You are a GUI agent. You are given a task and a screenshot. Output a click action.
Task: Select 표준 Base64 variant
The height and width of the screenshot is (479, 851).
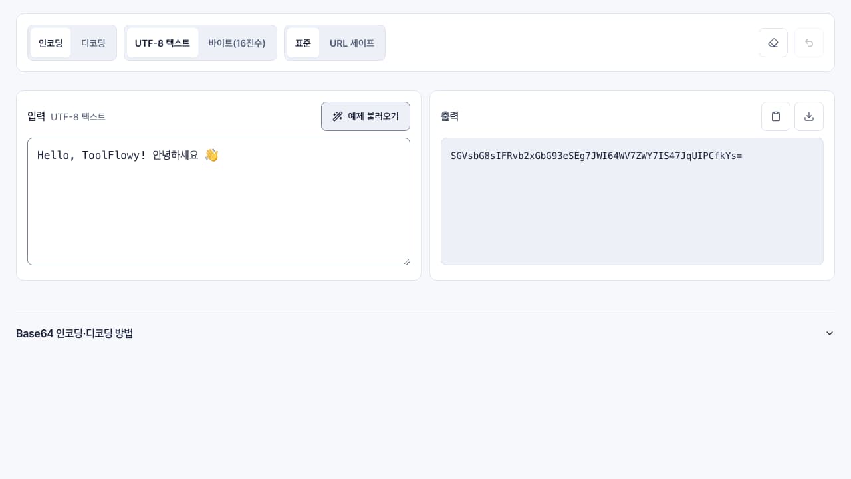point(303,43)
